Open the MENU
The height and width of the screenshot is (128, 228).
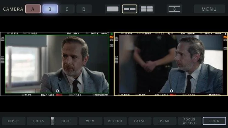pyautogui.click(x=209, y=9)
